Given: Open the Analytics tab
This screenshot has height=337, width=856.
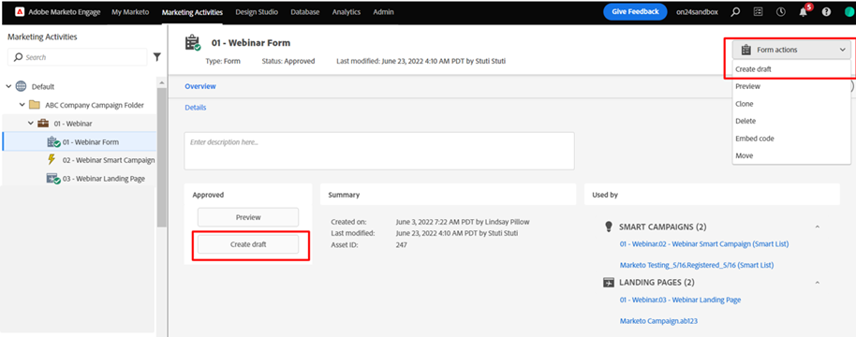Looking at the screenshot, I should pyautogui.click(x=347, y=12).
